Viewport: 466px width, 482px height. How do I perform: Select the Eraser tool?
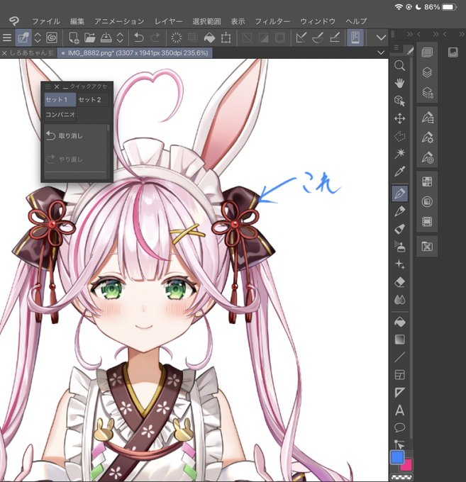[x=399, y=282]
